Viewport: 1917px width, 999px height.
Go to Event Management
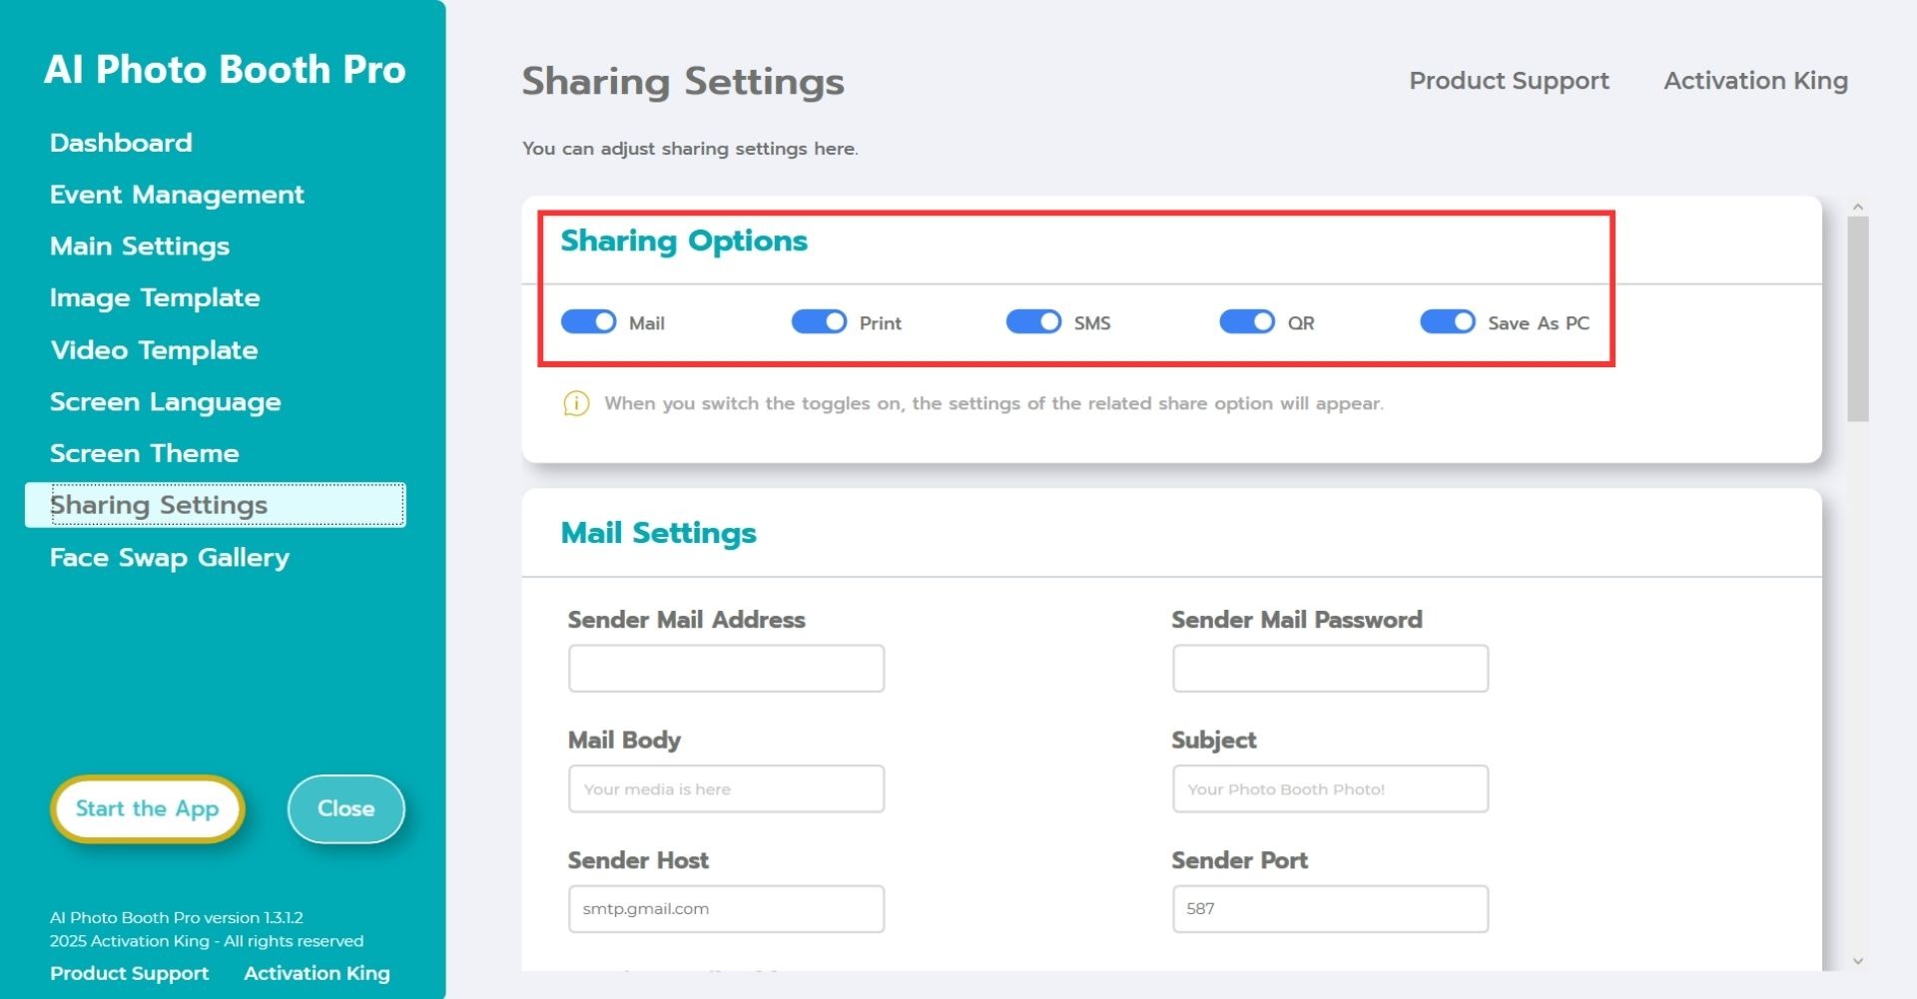(177, 195)
